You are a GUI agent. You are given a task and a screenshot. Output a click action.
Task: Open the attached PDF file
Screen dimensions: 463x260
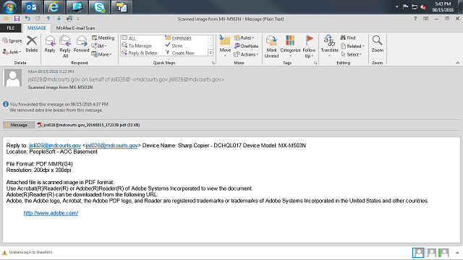88,125
